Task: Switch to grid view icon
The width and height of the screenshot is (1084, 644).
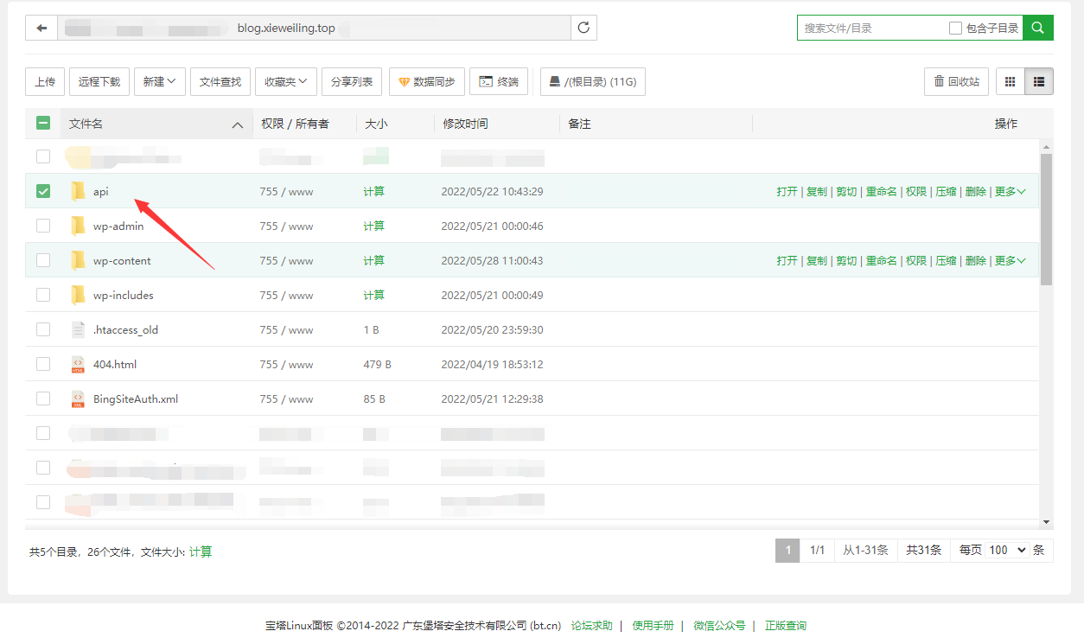Action: (x=1010, y=81)
